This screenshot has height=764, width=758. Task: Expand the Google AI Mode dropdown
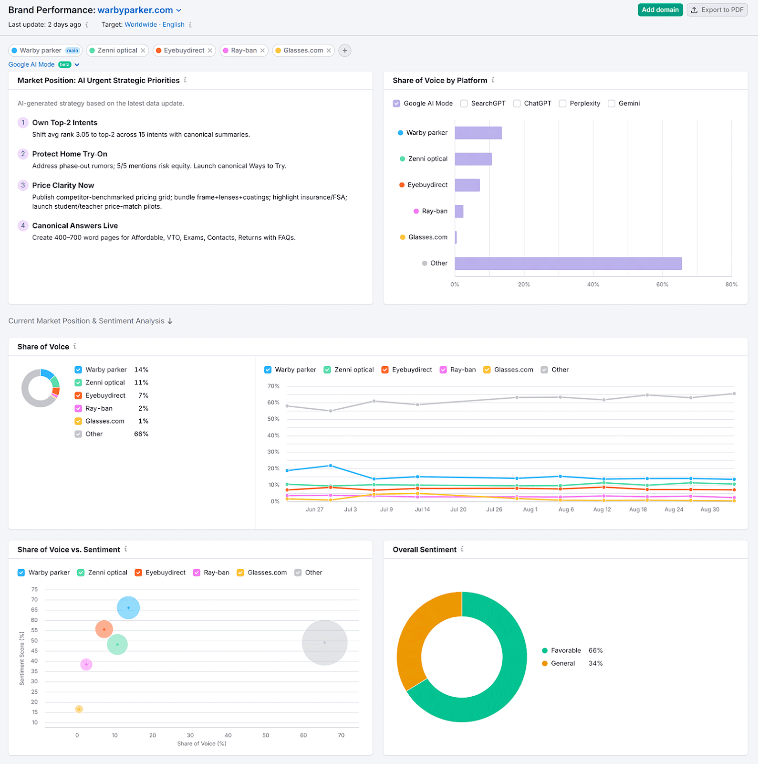pos(77,65)
